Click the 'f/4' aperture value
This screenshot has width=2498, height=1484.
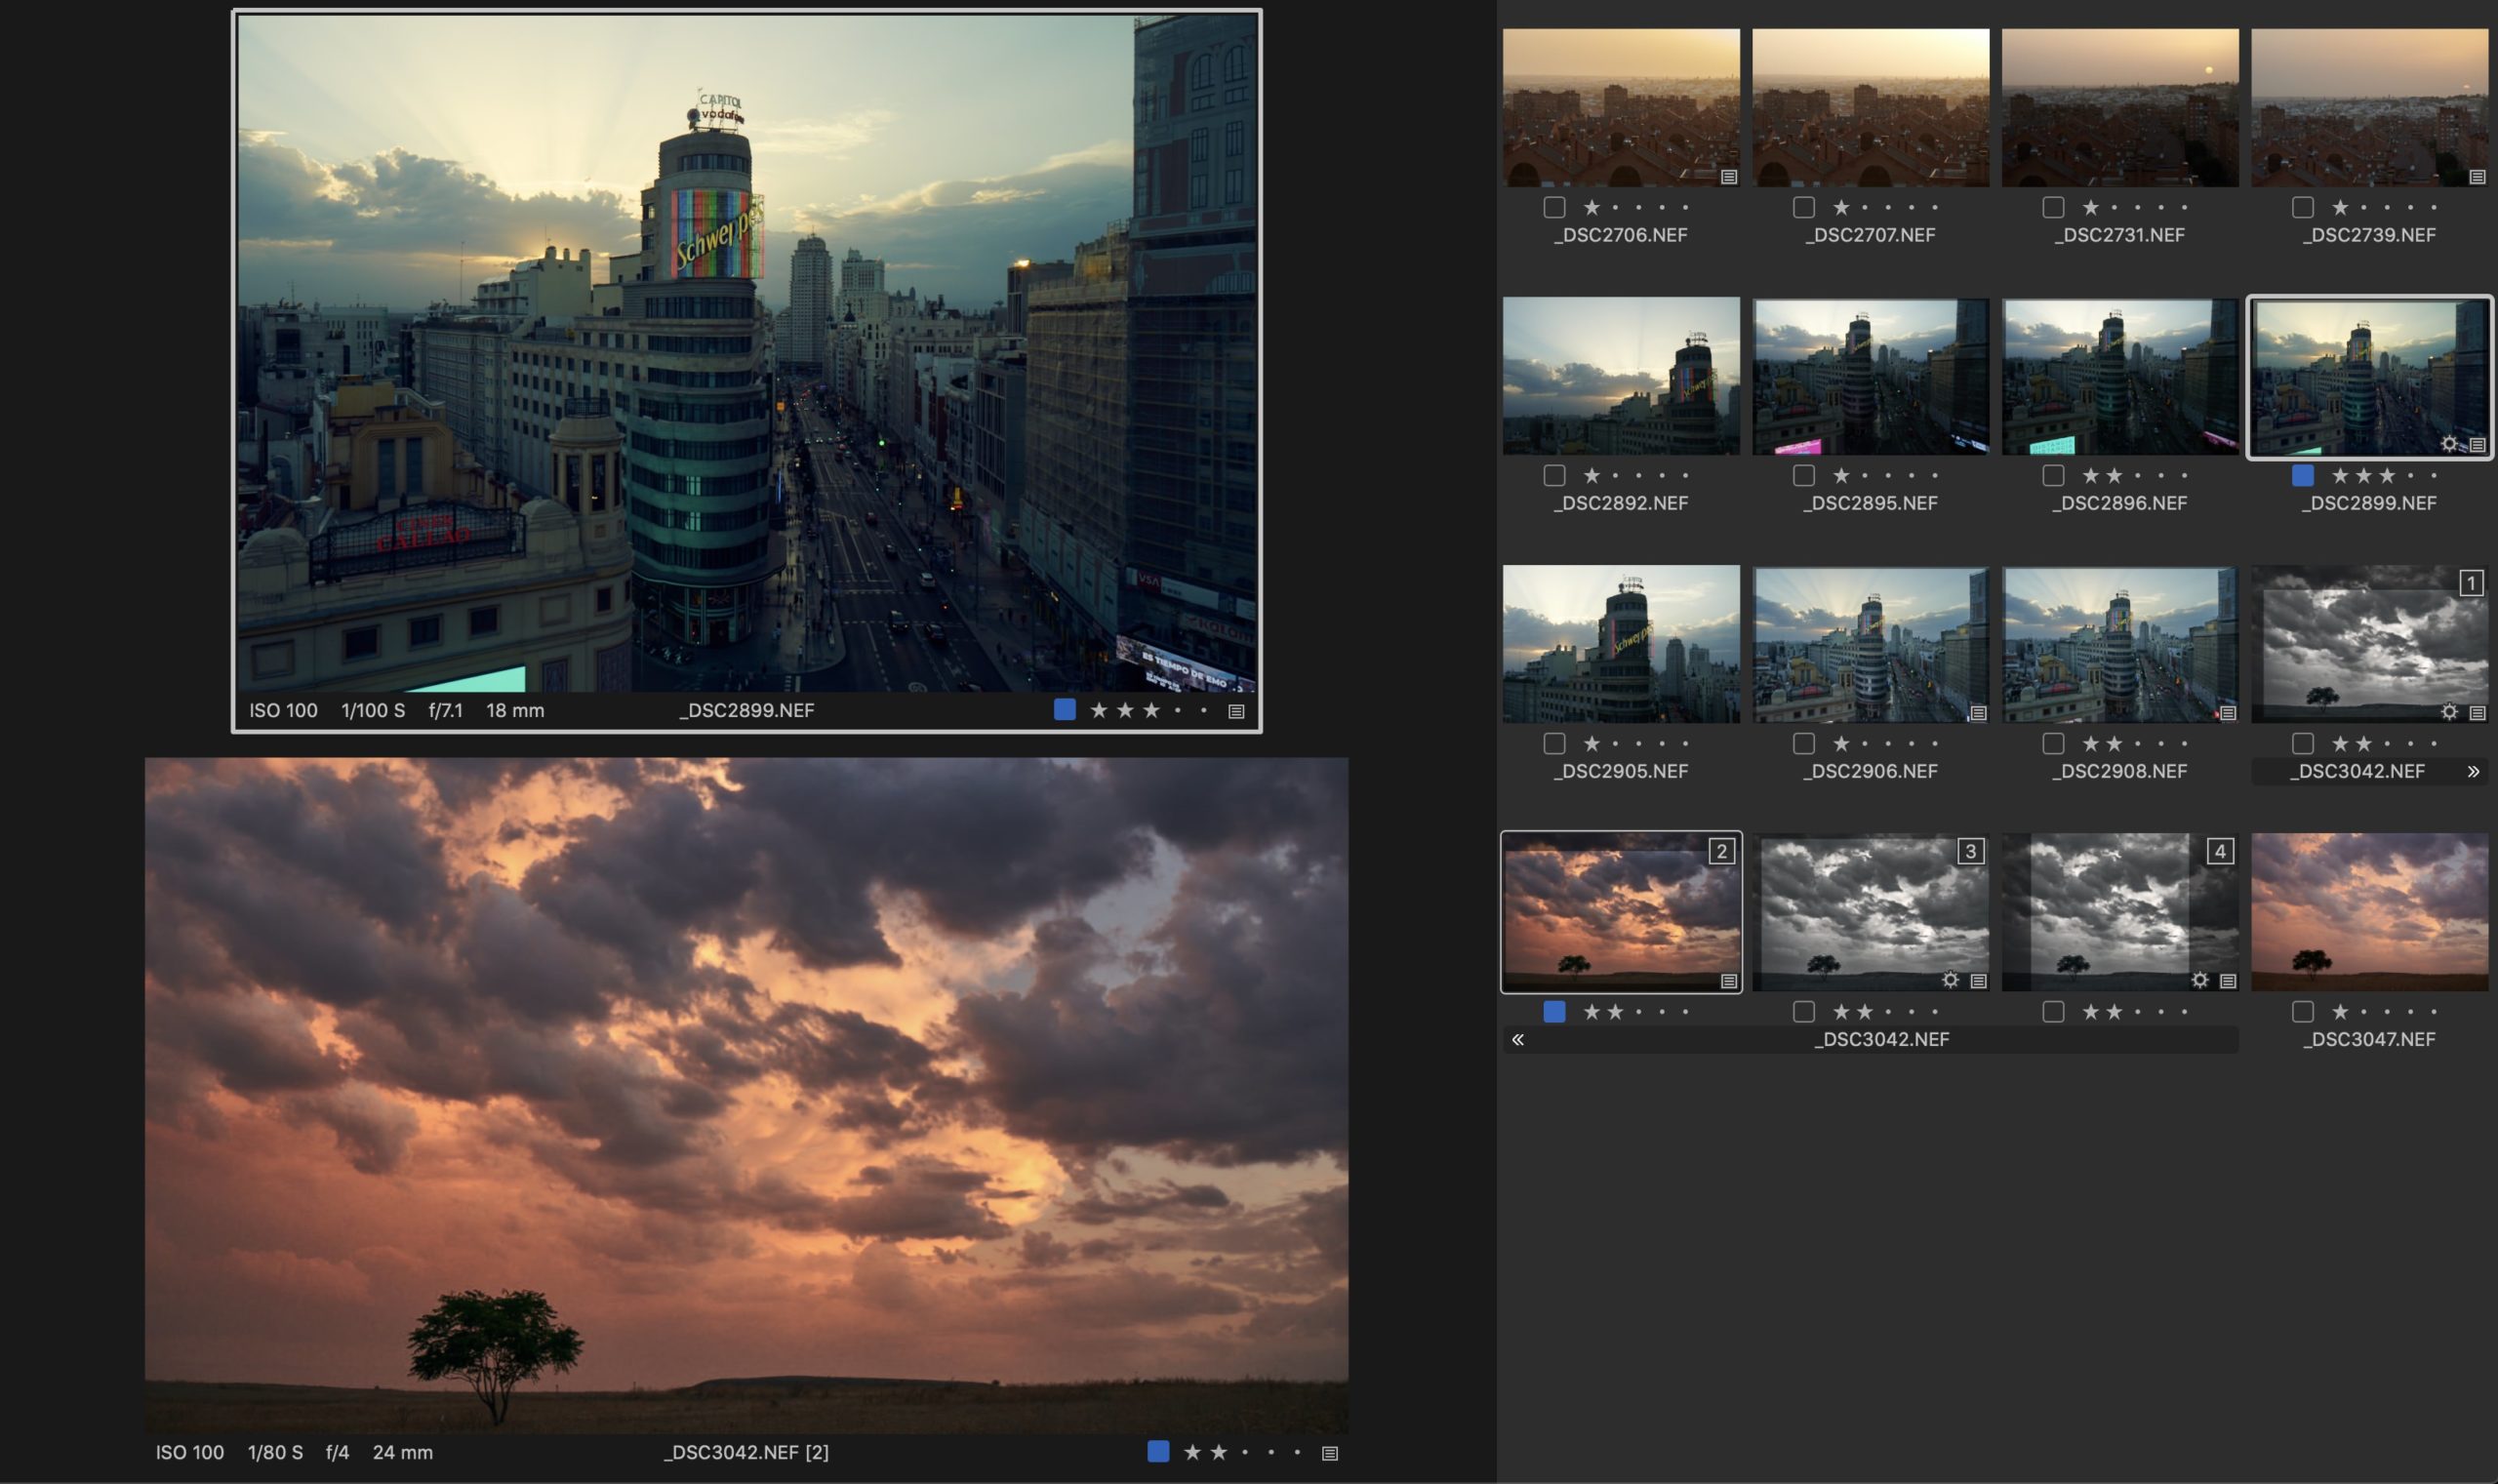pos(337,1453)
